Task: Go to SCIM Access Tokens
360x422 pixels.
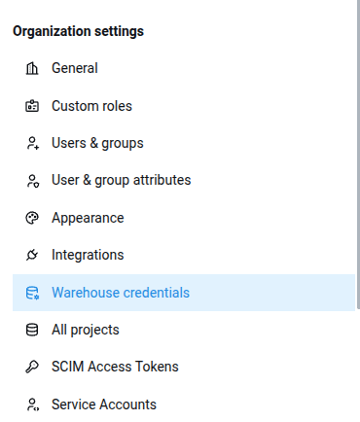Action: click(184, 367)
